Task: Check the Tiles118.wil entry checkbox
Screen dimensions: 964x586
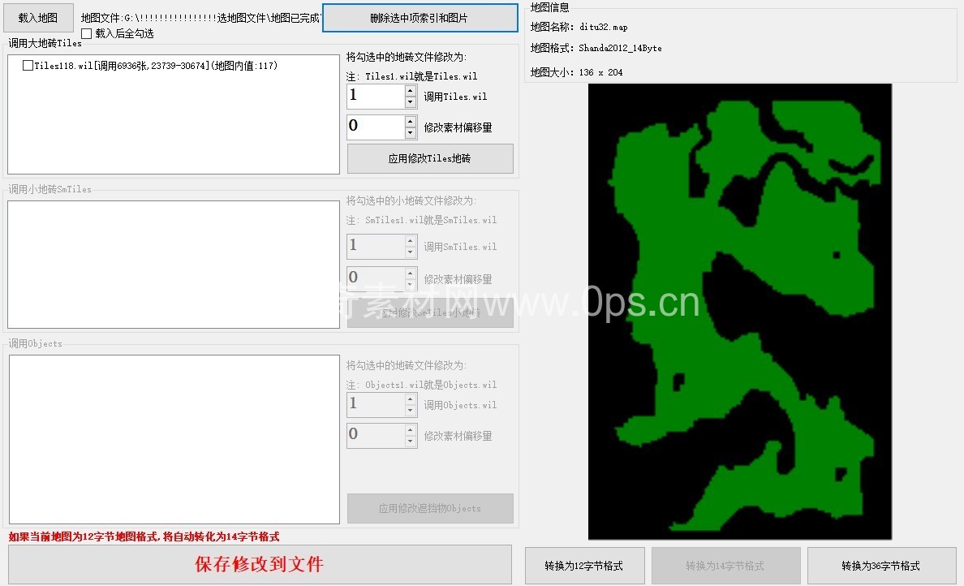Action: tap(28, 66)
